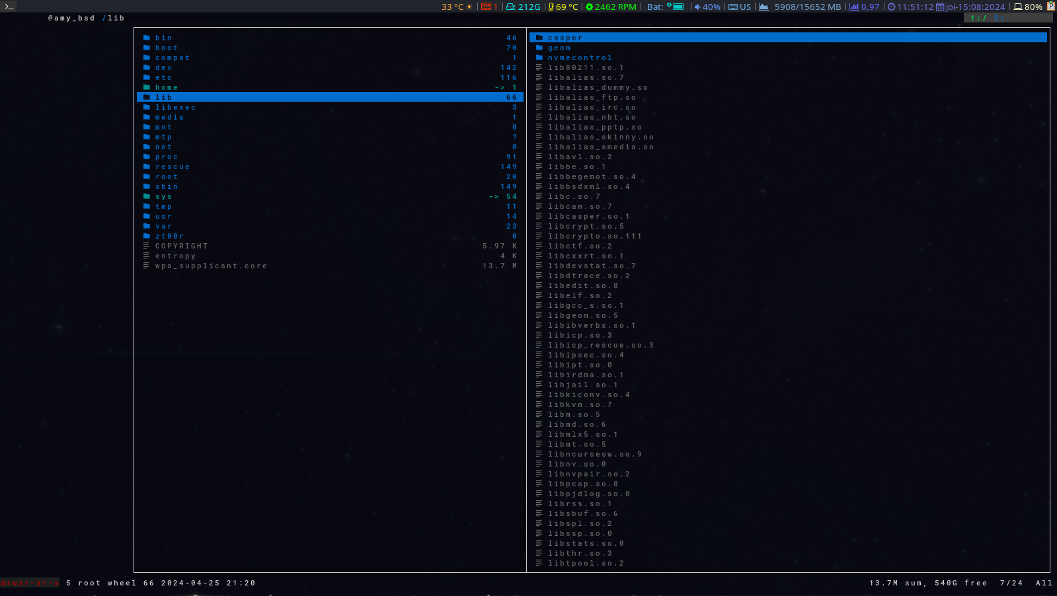Click the clock icon showing 11:51:12

tap(891, 7)
